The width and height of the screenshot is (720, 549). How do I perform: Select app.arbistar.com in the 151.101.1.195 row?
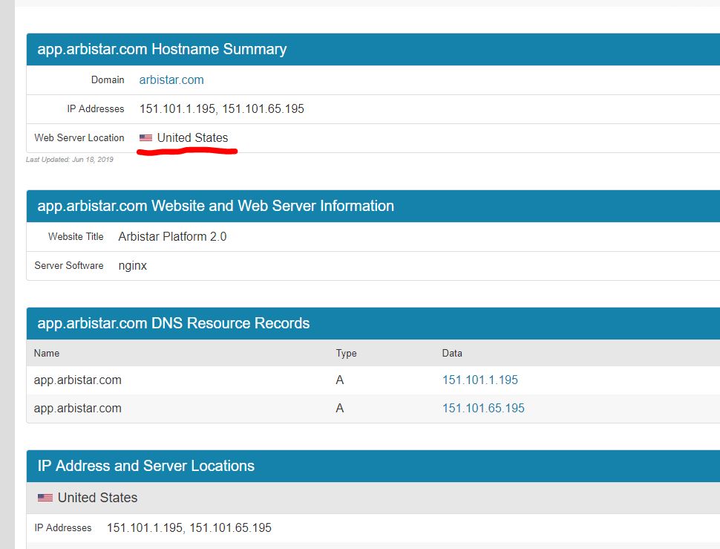coord(78,380)
